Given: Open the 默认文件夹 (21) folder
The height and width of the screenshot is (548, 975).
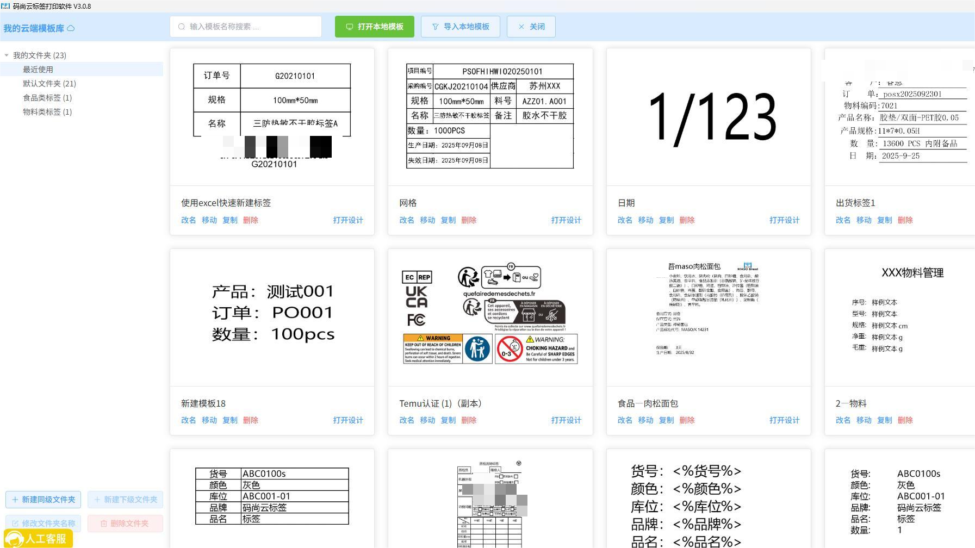Looking at the screenshot, I should pos(49,84).
